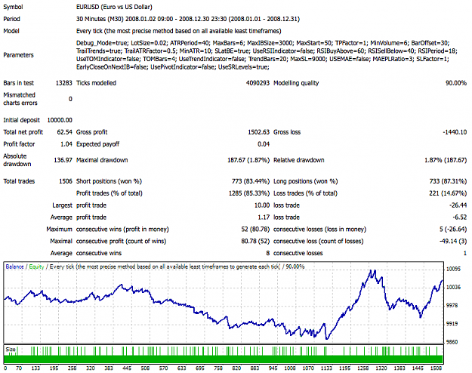
Task: Click the Long positions value 733 (87.31%)
Action: pyautogui.click(x=448, y=181)
